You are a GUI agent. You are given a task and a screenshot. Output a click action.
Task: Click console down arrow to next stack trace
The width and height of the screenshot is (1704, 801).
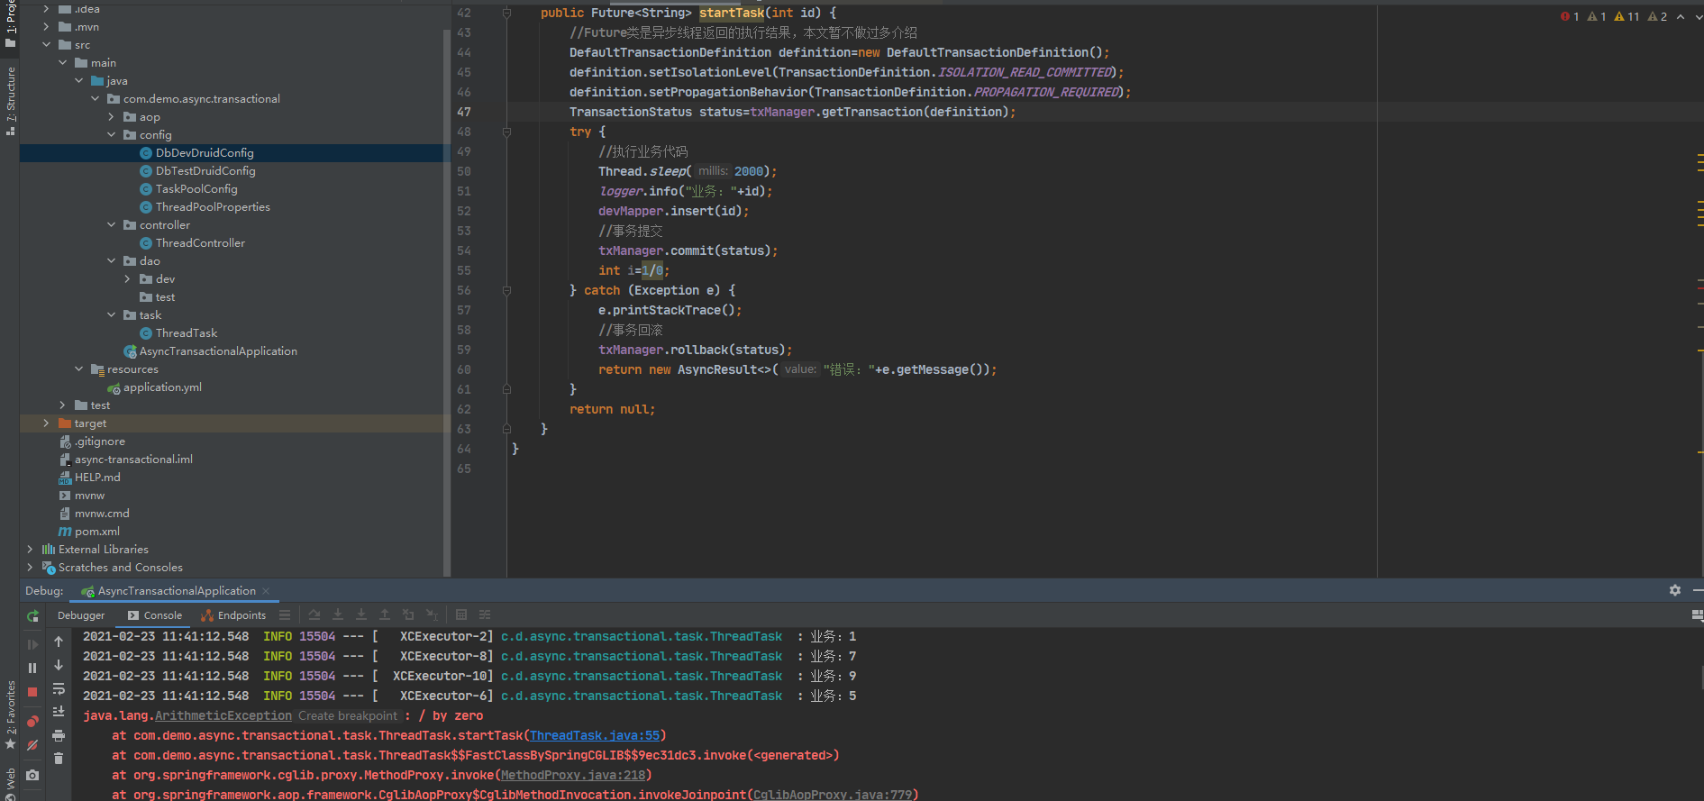click(59, 665)
